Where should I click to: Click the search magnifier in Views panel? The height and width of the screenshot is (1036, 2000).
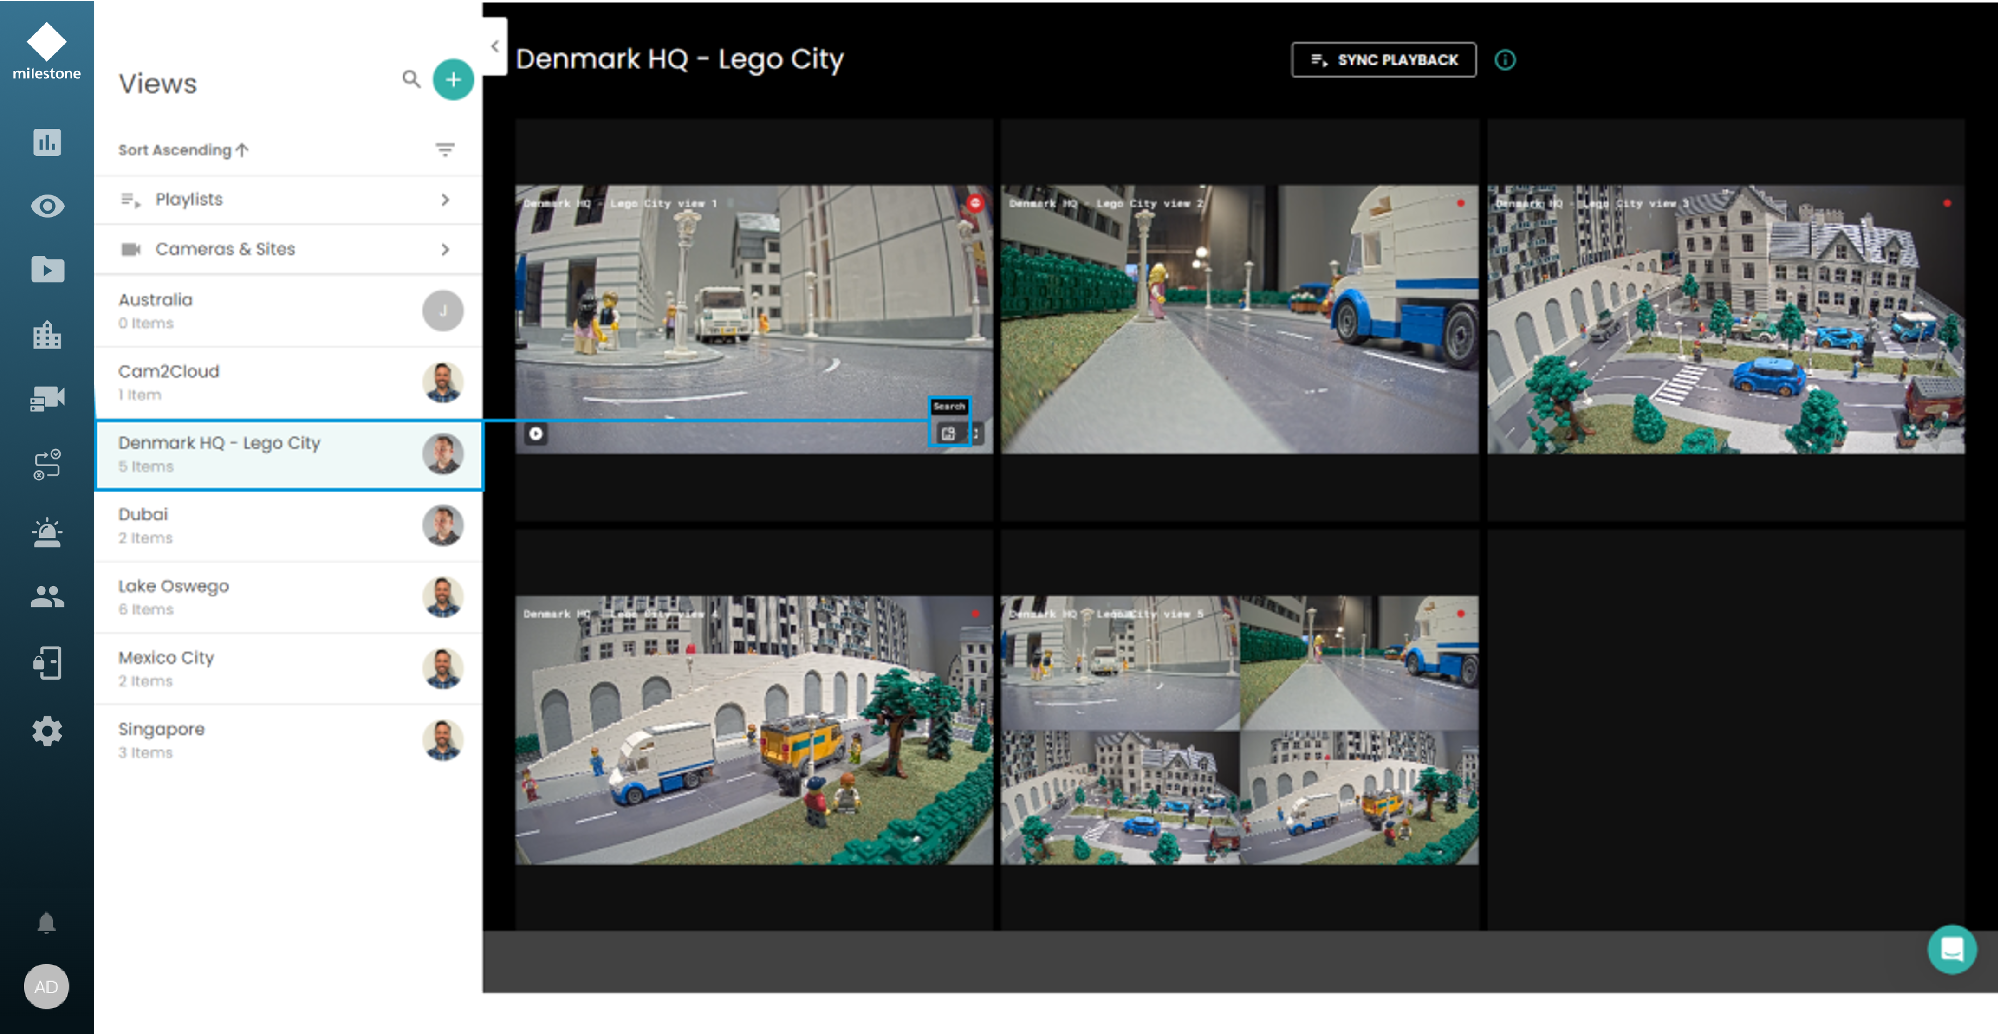tap(411, 79)
